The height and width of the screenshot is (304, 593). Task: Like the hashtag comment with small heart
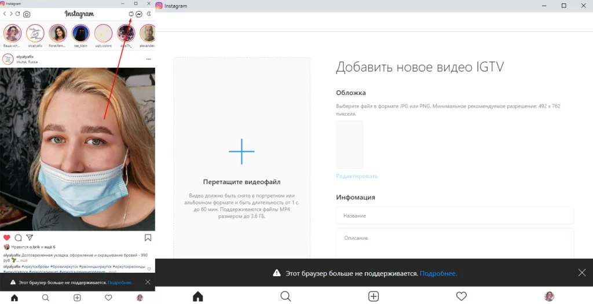point(149,269)
